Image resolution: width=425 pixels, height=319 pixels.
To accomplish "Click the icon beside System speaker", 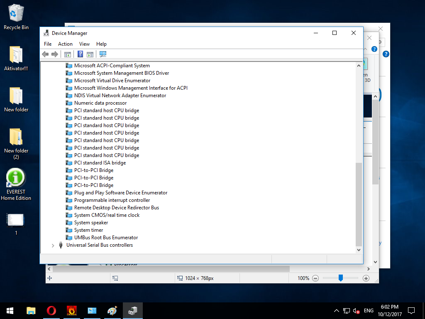I will 69,223.
